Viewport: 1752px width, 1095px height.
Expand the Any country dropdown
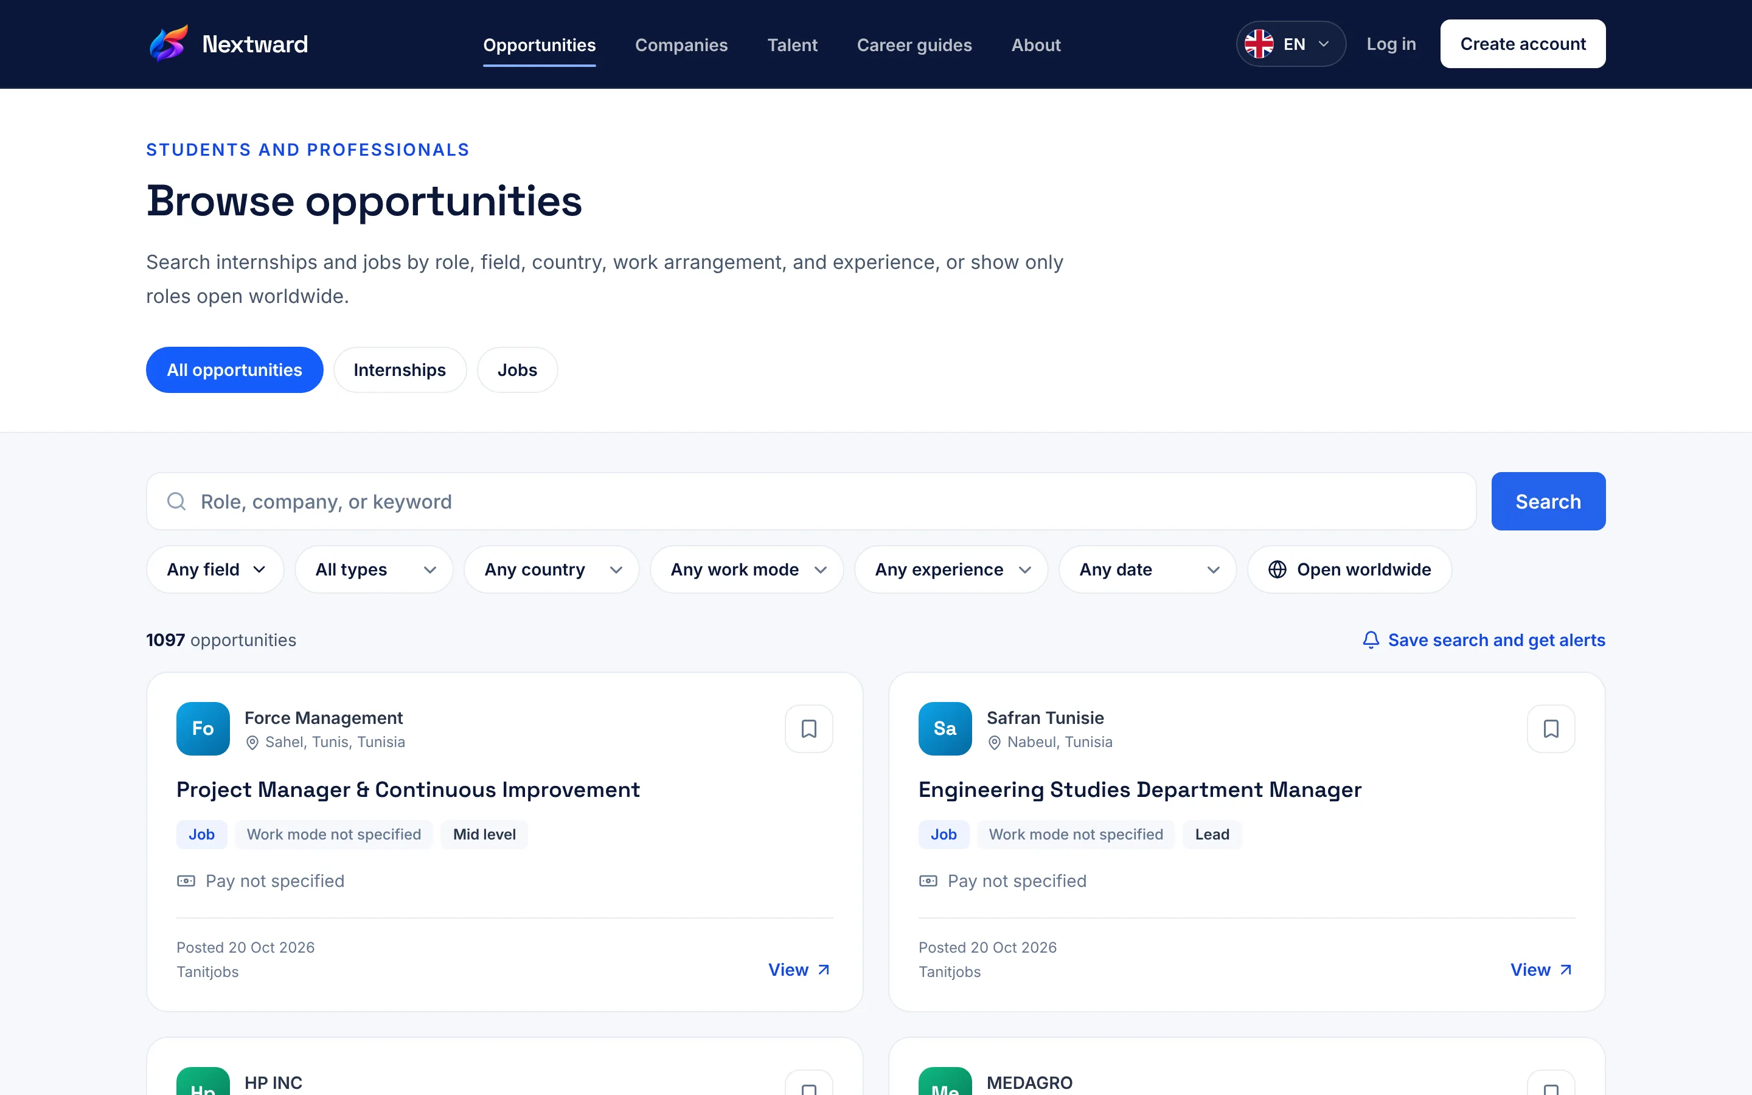552,570
